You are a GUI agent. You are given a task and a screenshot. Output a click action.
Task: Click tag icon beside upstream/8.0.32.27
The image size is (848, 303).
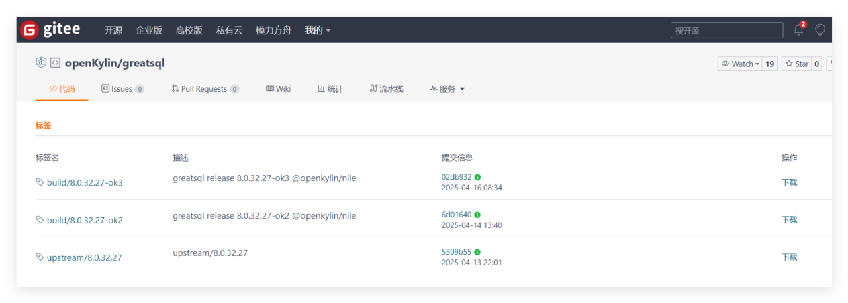(40, 257)
